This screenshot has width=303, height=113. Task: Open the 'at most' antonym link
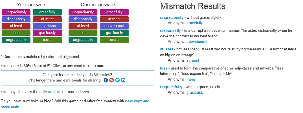tap(193, 60)
